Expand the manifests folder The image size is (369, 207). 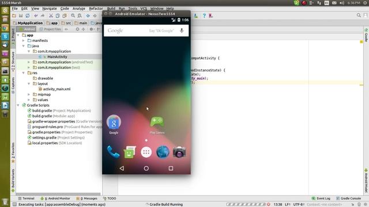click(x=24, y=41)
